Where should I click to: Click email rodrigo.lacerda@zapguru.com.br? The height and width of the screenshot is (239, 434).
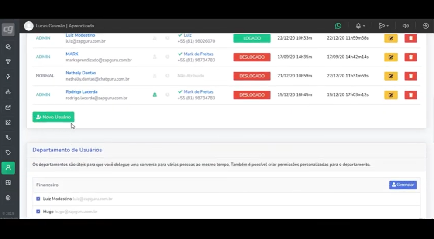(x=96, y=98)
